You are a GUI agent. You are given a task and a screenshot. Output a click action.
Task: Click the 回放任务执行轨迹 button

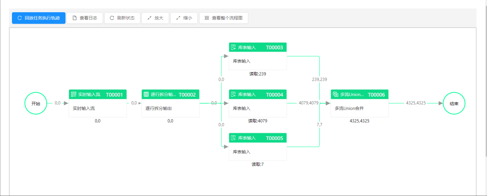39,18
